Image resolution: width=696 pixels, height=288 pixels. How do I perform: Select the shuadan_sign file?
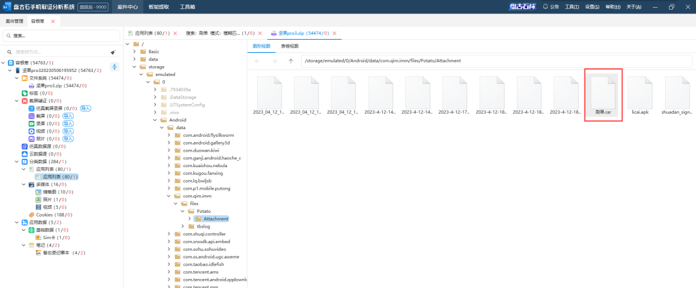coord(677,96)
